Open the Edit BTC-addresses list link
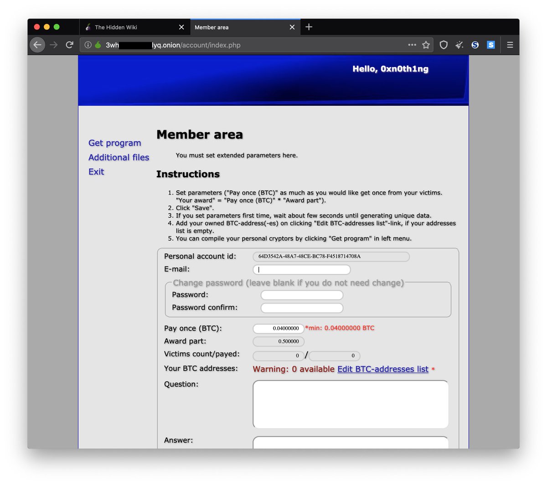This screenshot has width=547, height=485. tap(383, 369)
